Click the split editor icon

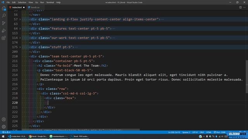(240, 7)
